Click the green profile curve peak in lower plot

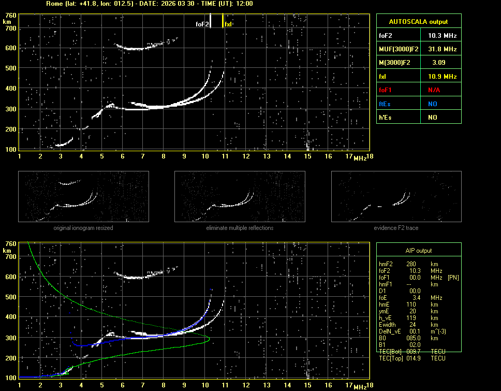point(209,339)
